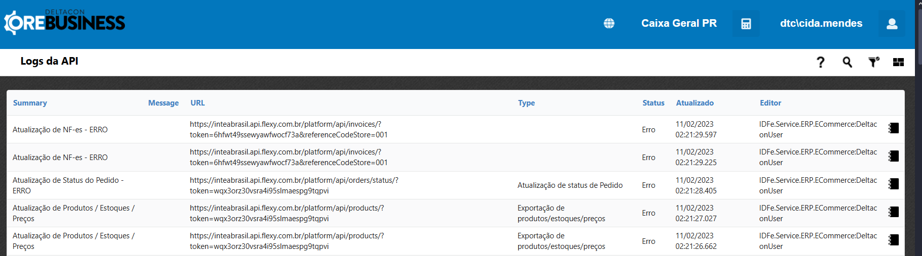Click the dtc\cida.mendes username
Screen dimensions: 922x256
pyautogui.click(x=821, y=23)
